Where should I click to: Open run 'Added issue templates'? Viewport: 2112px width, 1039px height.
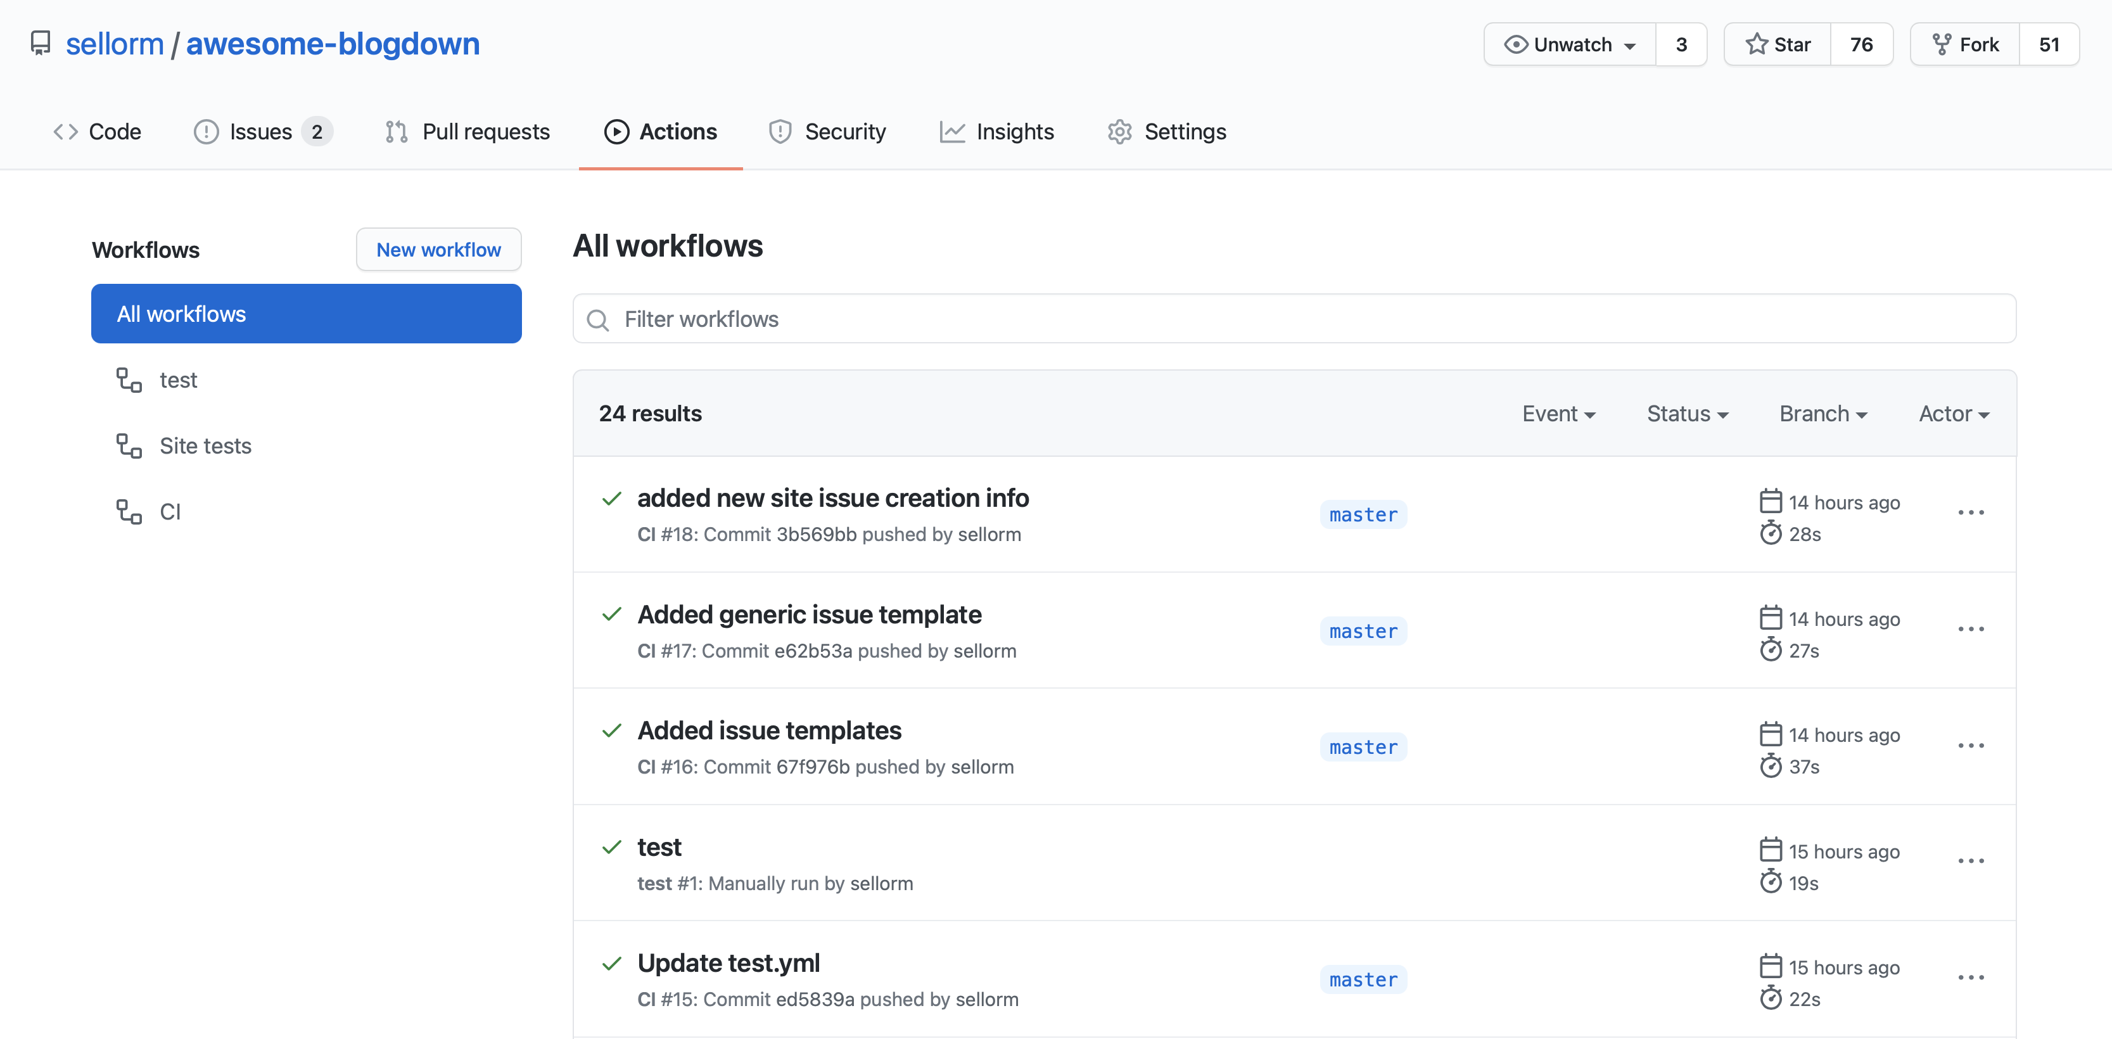click(769, 730)
